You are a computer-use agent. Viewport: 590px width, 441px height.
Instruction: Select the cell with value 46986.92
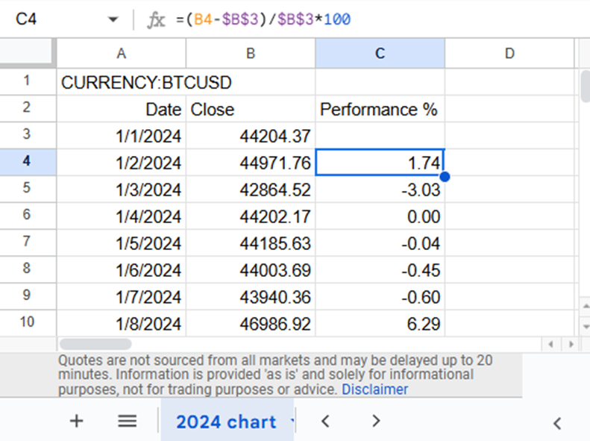[x=251, y=324]
